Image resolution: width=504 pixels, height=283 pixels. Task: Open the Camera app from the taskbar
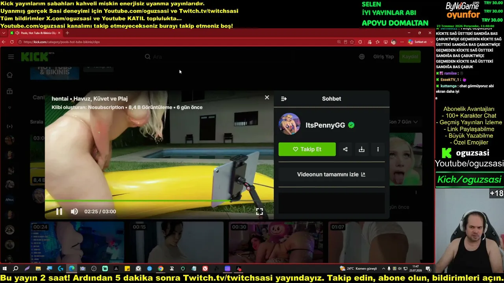pos(83,269)
